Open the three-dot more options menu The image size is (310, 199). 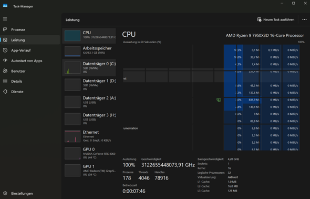point(304,19)
